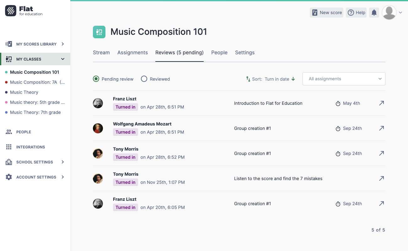This screenshot has width=408, height=251.
Task: Open the All assignments dropdown
Action: click(x=344, y=79)
